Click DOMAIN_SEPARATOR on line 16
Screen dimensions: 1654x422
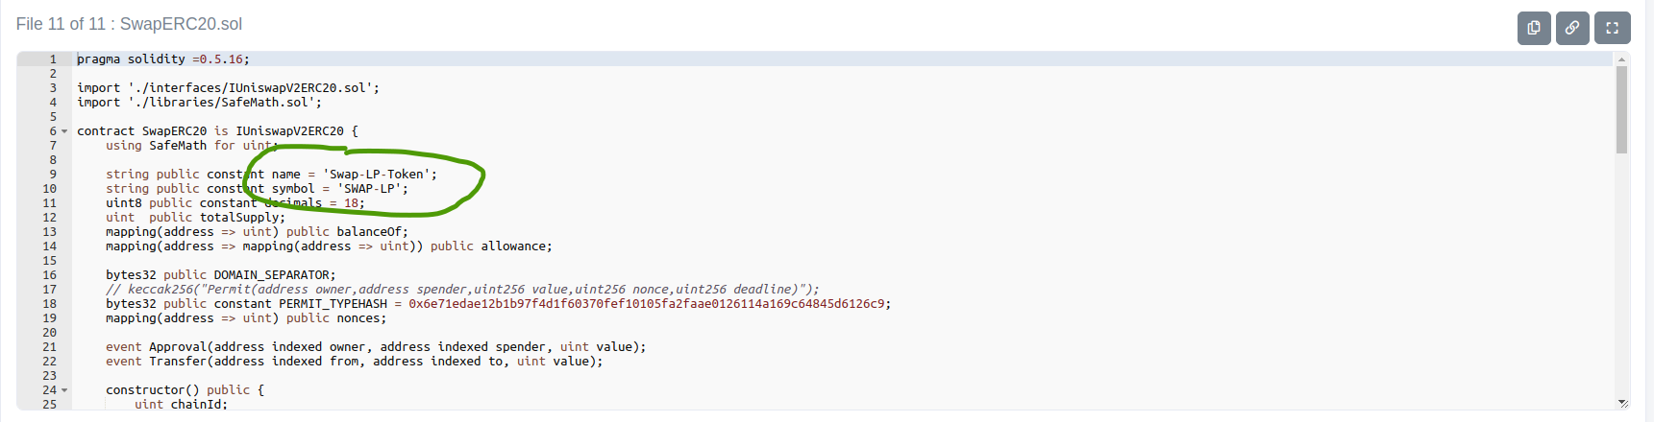(274, 275)
